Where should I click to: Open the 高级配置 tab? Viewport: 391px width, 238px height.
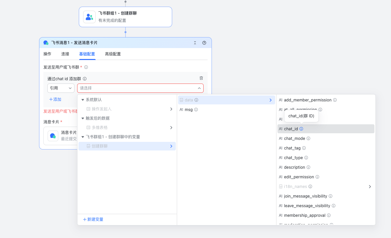(x=113, y=54)
